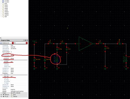This screenshot has width=130, height=99.
Task: Click the PAC Magnitude value field
Action: tap(19, 76)
